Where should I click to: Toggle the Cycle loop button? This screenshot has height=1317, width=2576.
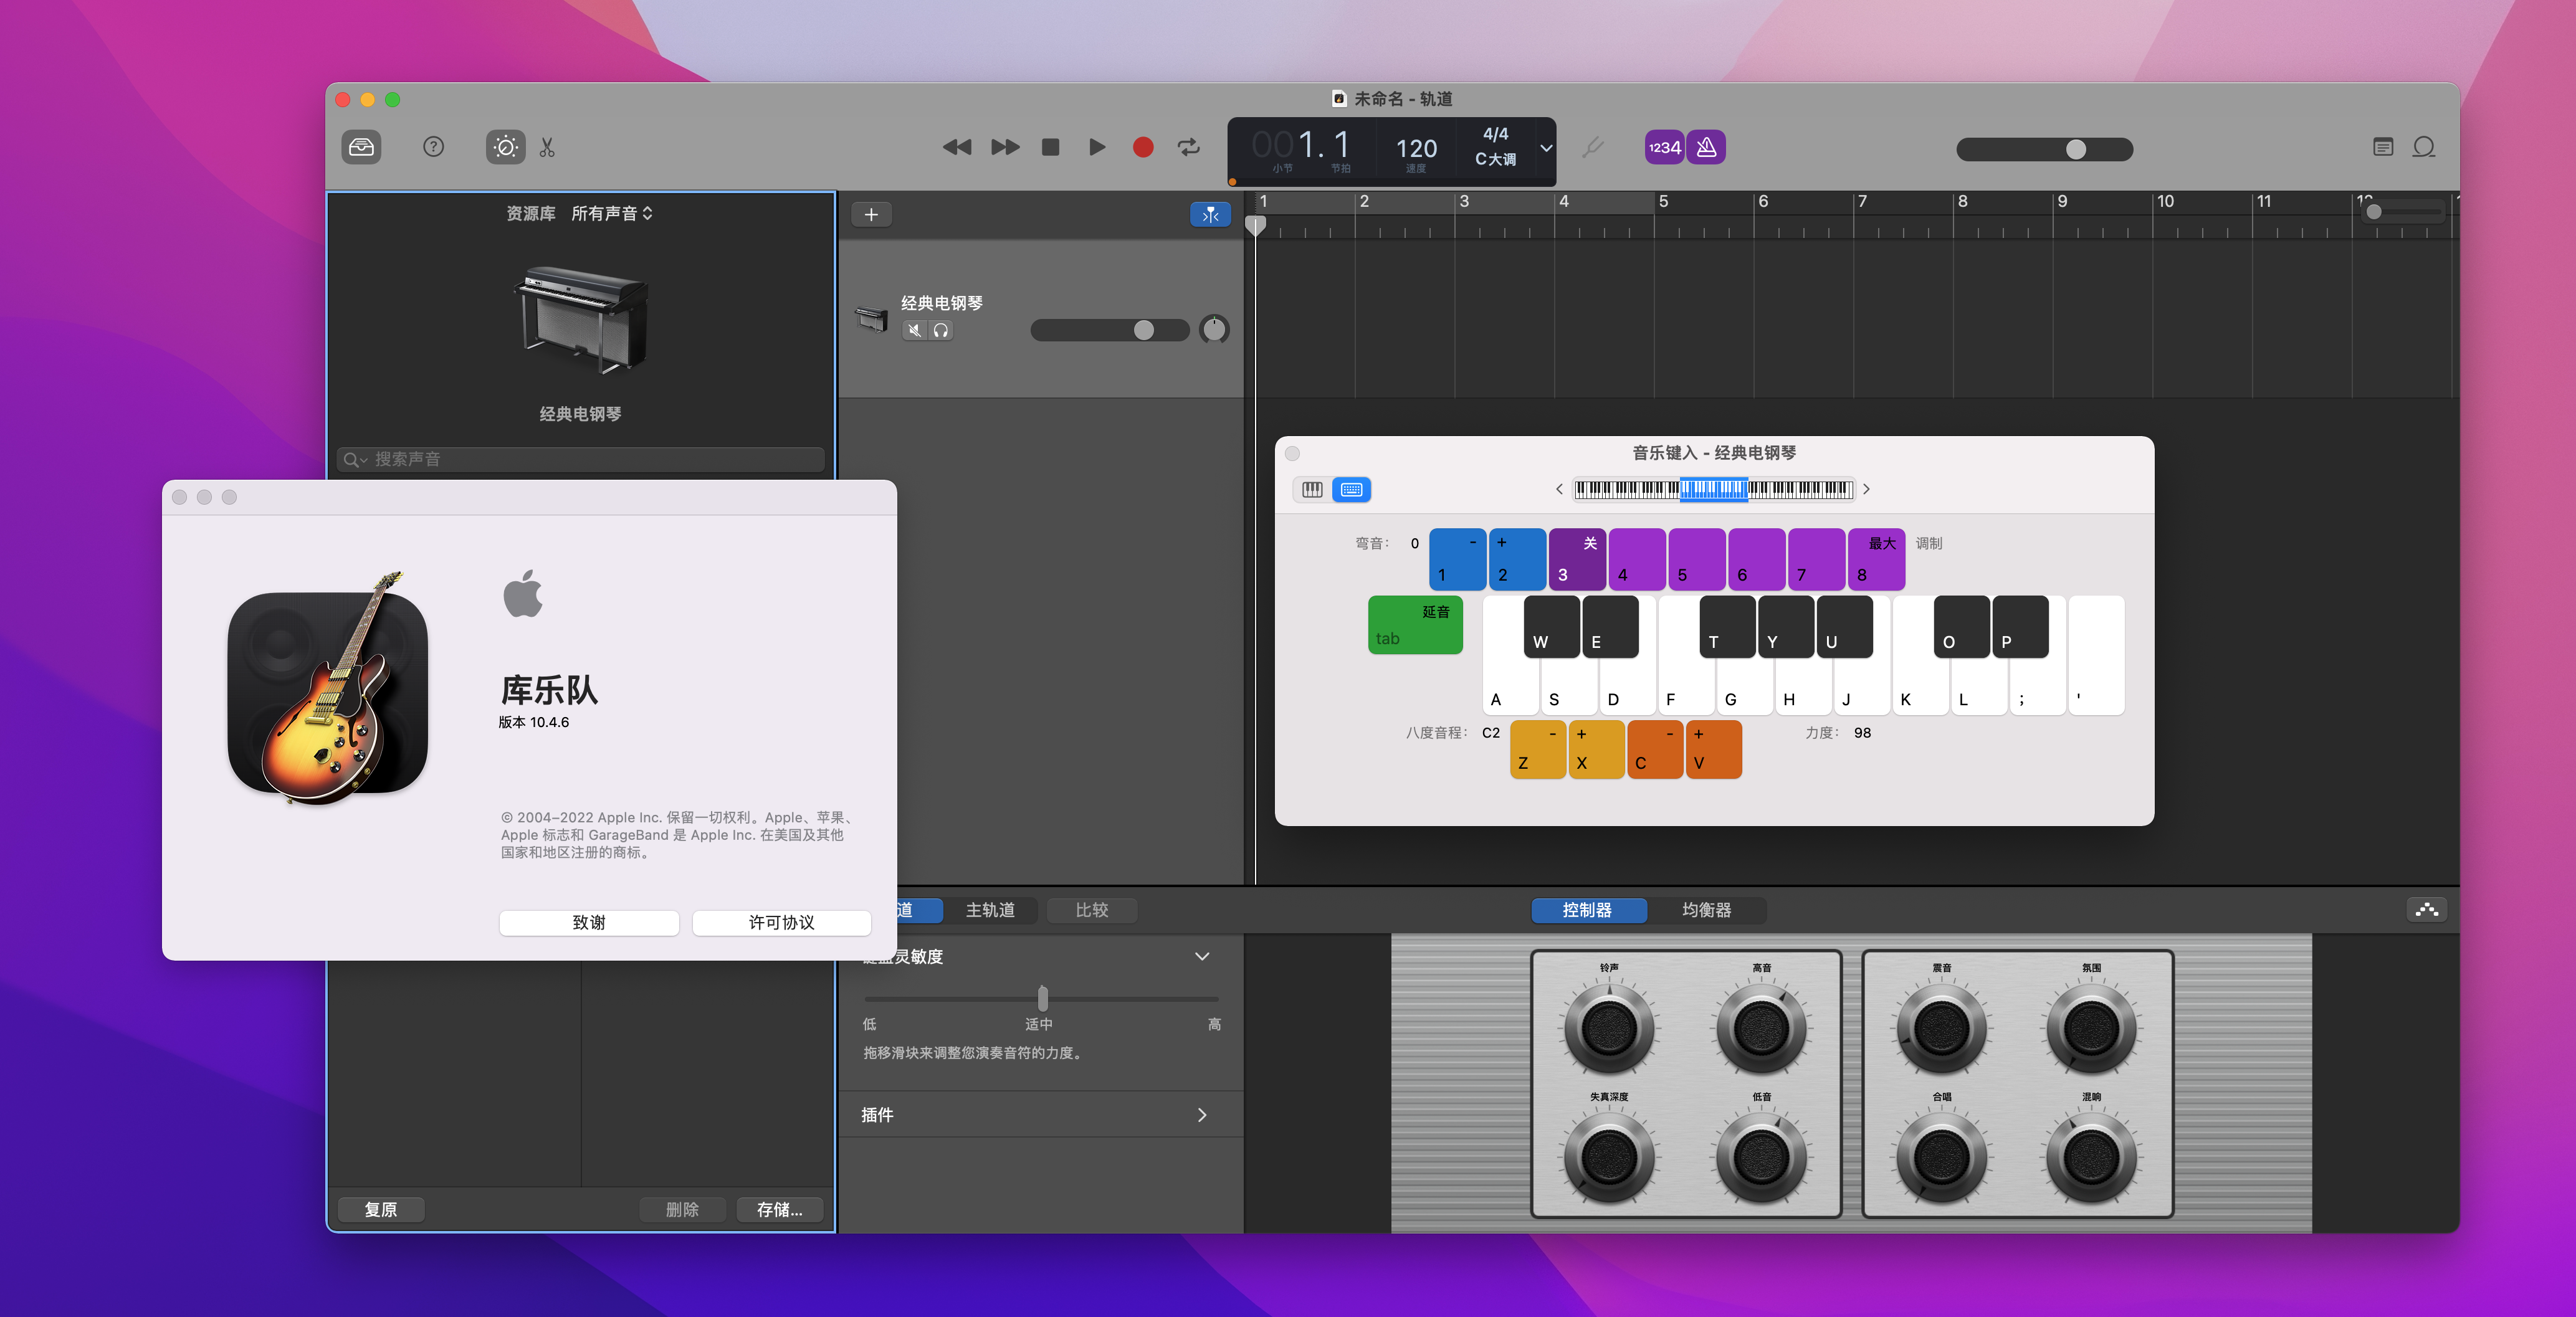(1188, 147)
